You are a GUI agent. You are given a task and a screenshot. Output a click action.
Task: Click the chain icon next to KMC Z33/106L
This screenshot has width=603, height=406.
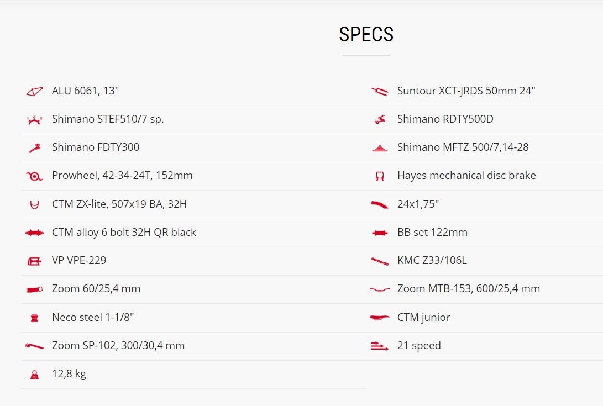click(380, 261)
